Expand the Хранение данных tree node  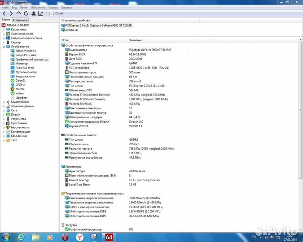coord(4,106)
